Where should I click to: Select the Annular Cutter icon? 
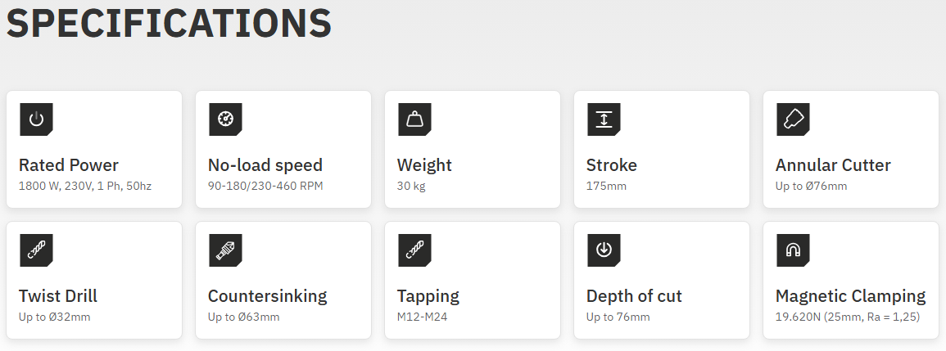(x=792, y=119)
